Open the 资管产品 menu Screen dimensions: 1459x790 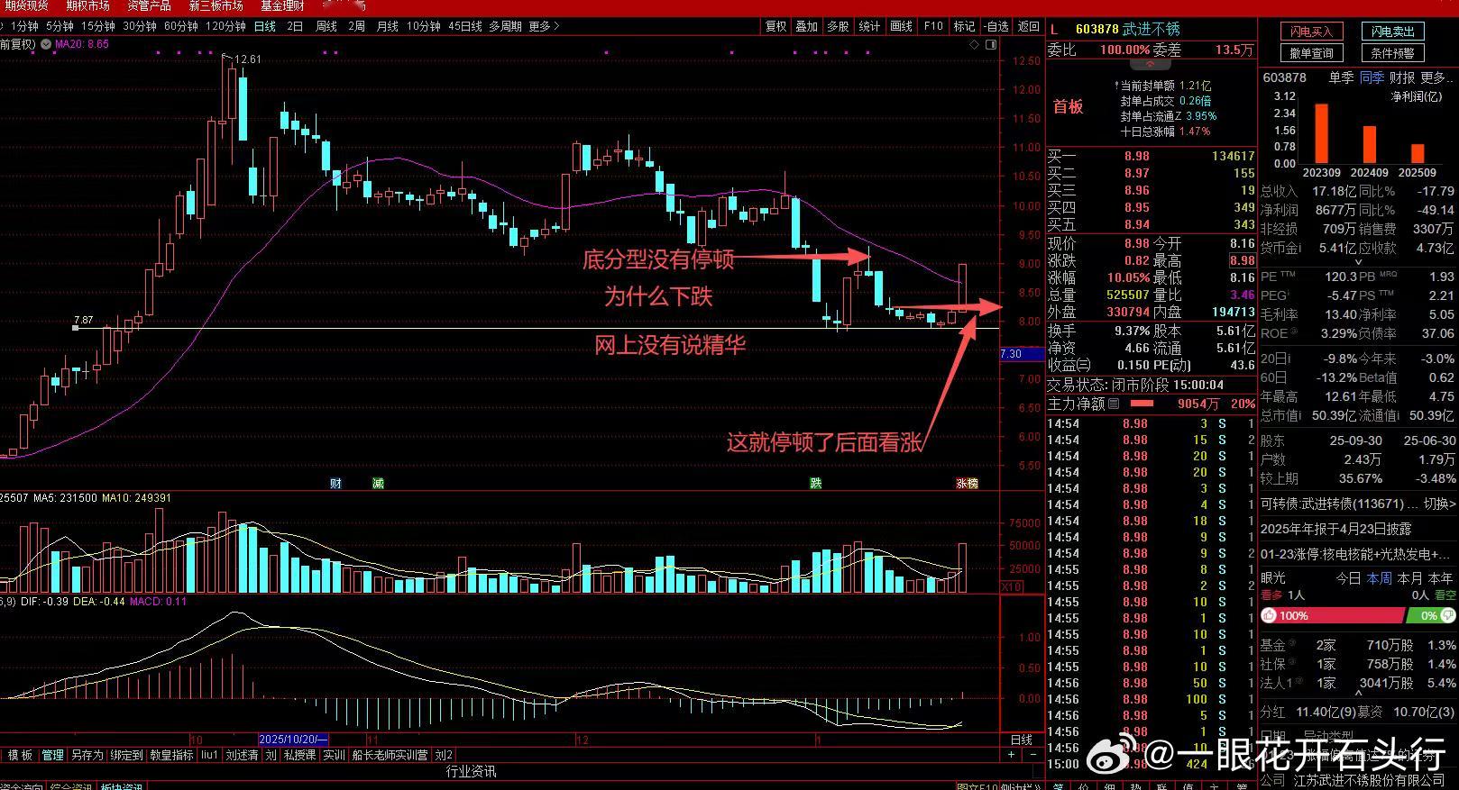pyautogui.click(x=149, y=6)
